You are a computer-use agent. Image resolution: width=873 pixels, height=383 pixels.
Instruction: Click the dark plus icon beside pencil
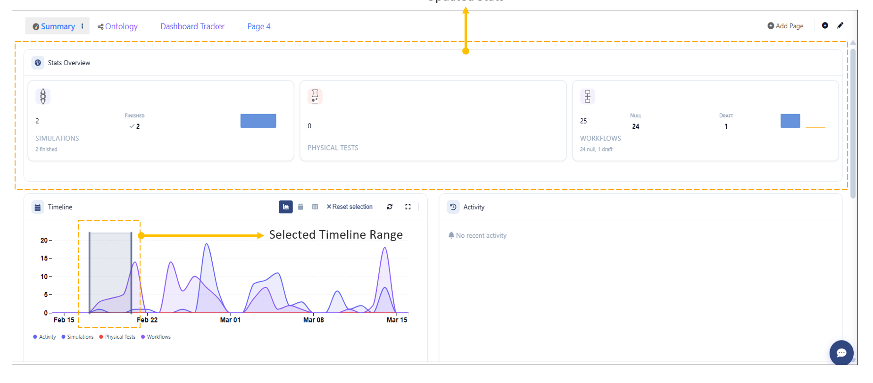pyautogui.click(x=825, y=26)
